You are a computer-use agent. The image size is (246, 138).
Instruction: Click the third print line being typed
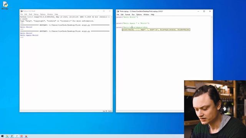tap(132, 27)
